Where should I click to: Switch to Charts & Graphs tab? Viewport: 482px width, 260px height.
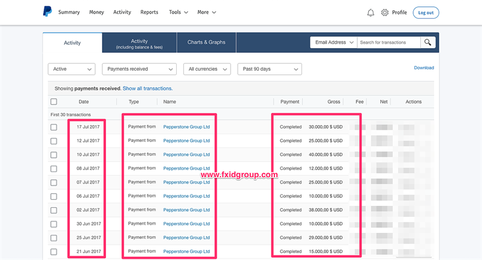(206, 42)
